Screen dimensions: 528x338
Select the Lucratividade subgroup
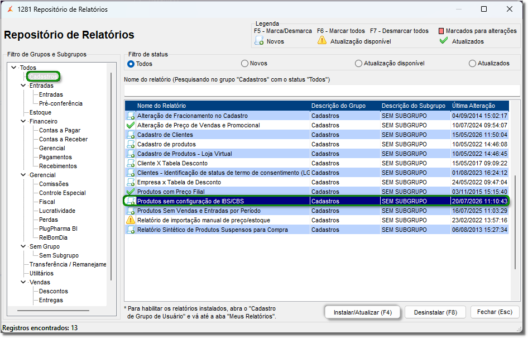57,211
